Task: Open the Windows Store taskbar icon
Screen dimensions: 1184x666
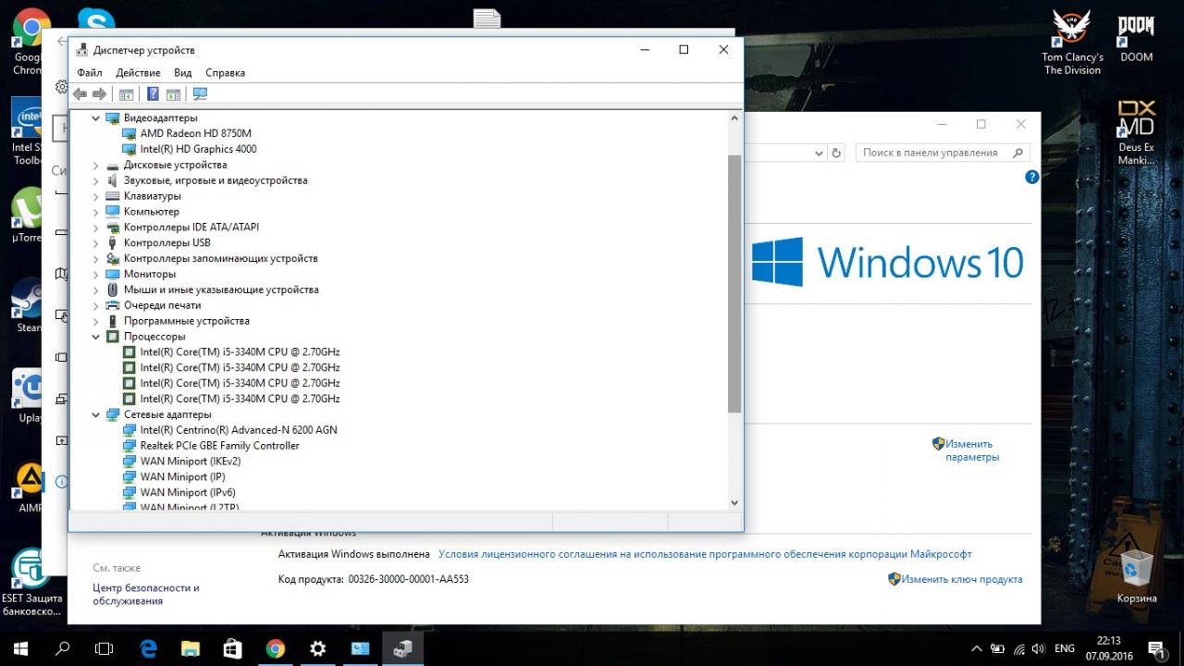Action: (232, 648)
